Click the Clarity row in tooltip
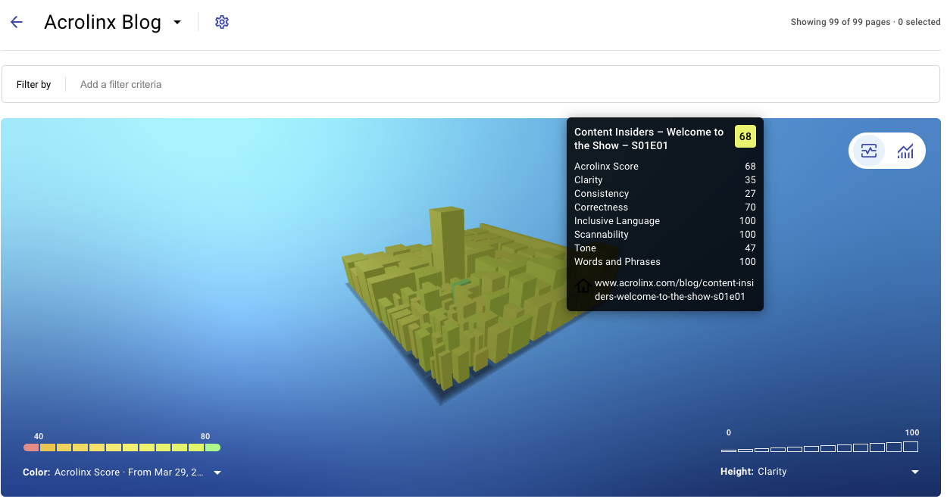Viewport: 947px width, 502px height. [x=665, y=180]
